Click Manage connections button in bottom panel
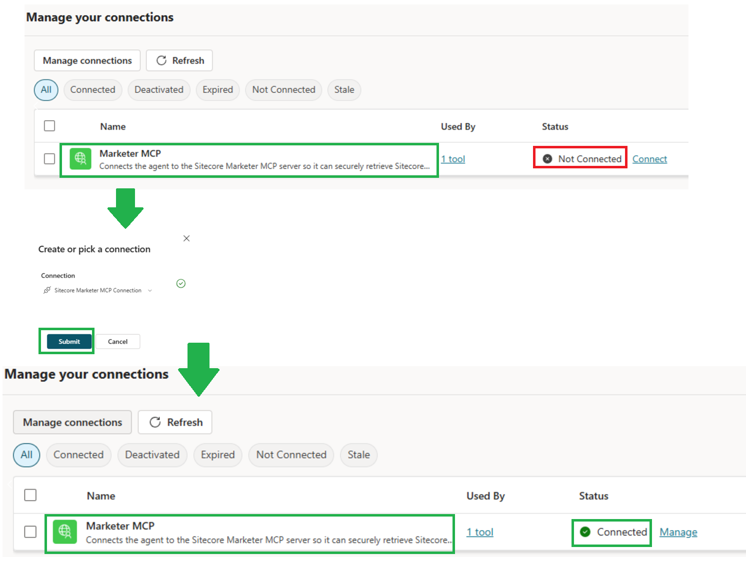The height and width of the screenshot is (567, 746). 72,422
